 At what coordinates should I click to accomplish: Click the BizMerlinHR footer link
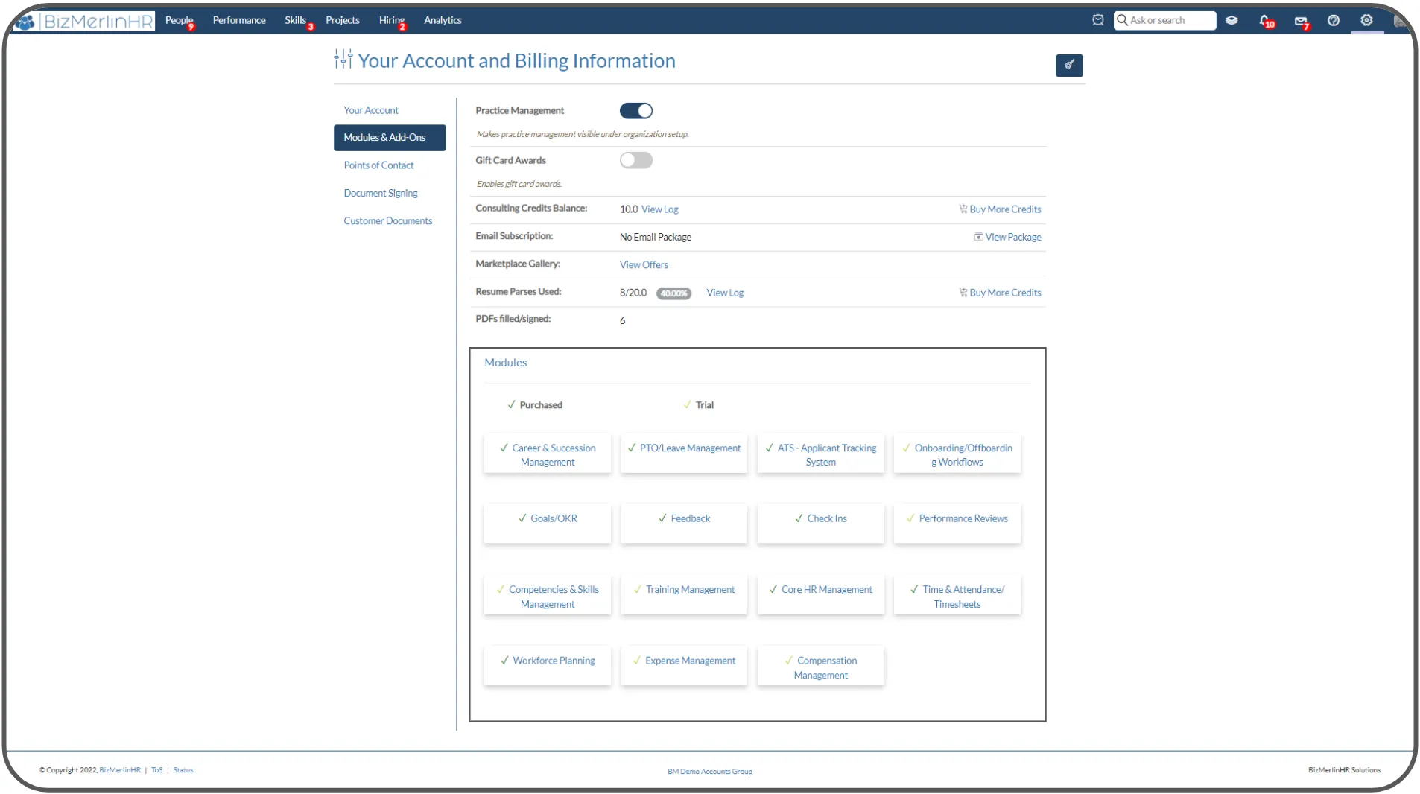pos(120,770)
